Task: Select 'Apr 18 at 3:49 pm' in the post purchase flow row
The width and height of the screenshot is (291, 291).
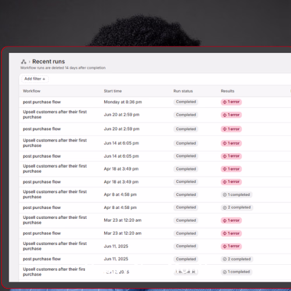Action: point(121,182)
